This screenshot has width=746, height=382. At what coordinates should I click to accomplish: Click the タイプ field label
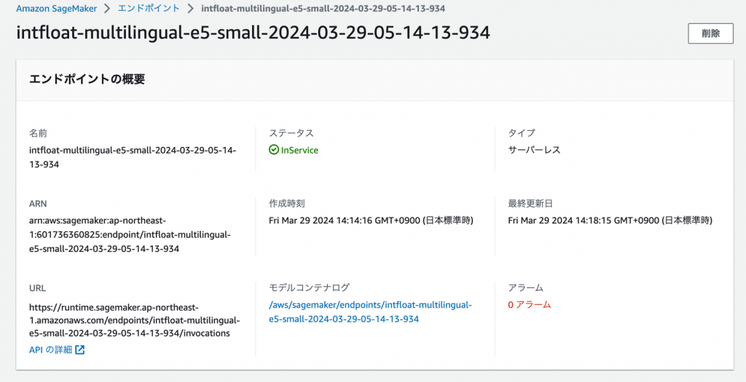522,133
